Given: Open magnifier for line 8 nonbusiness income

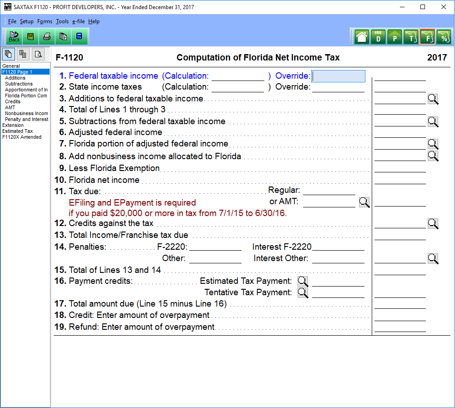Looking at the screenshot, I should pyautogui.click(x=433, y=156).
